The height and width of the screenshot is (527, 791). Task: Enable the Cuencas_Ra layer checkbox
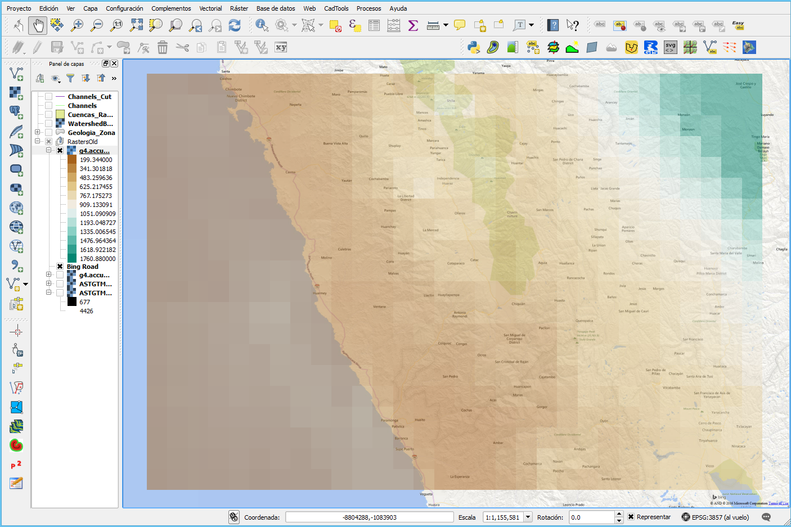click(49, 115)
